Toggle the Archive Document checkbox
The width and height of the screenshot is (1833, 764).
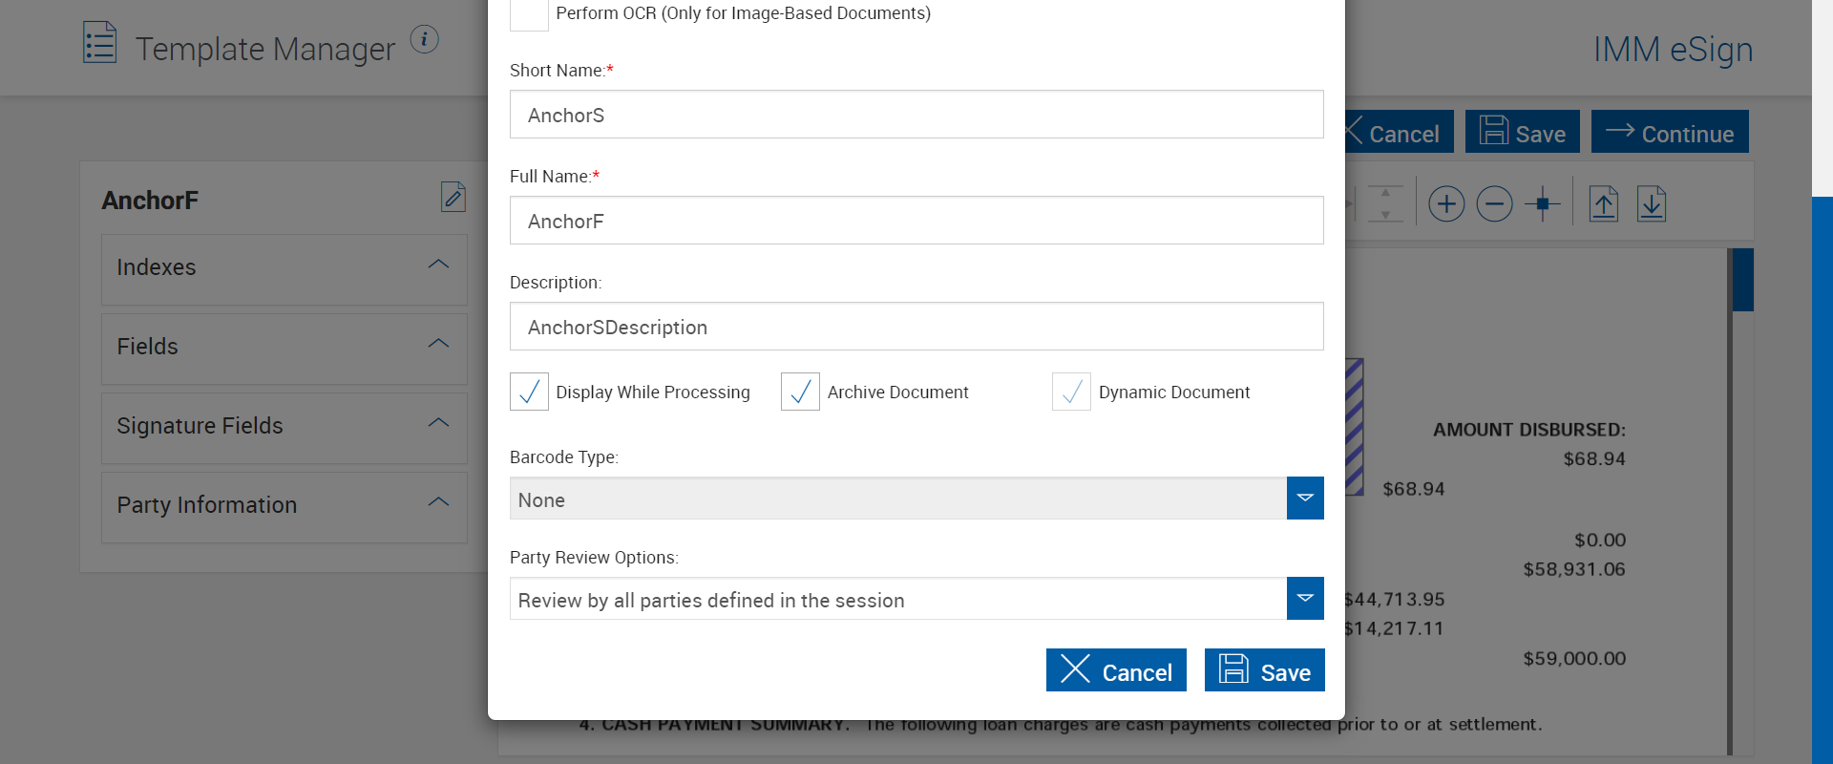(x=800, y=392)
